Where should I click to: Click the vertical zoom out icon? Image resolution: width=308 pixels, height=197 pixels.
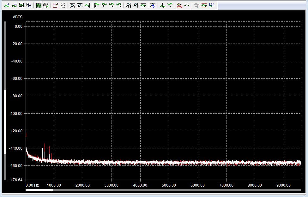point(136,5)
